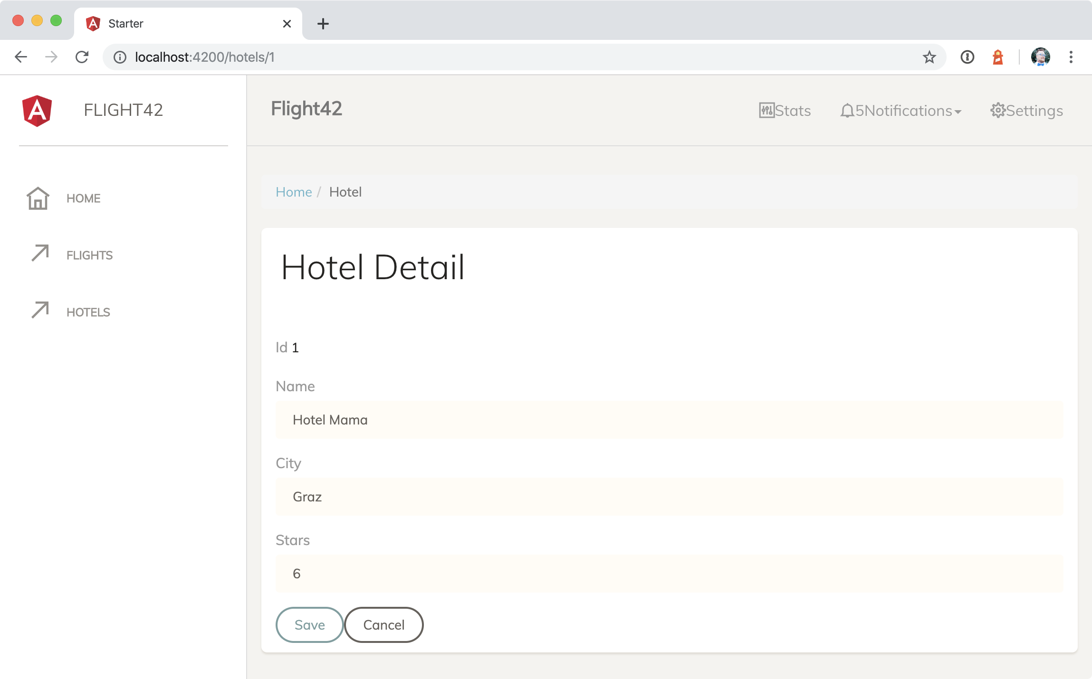Click the lighthouse extension icon
The height and width of the screenshot is (679, 1092).
coord(997,57)
